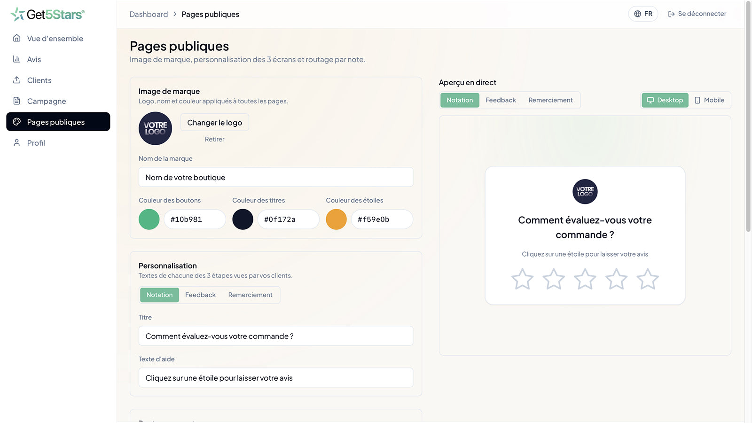Click the Get5Stars logo
The height and width of the screenshot is (423, 752).
[x=47, y=14]
